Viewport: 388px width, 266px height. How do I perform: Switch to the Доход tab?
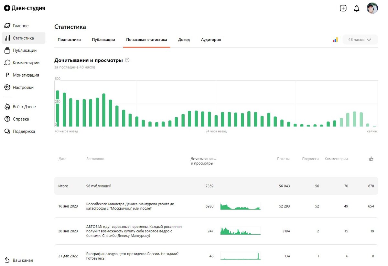point(184,40)
